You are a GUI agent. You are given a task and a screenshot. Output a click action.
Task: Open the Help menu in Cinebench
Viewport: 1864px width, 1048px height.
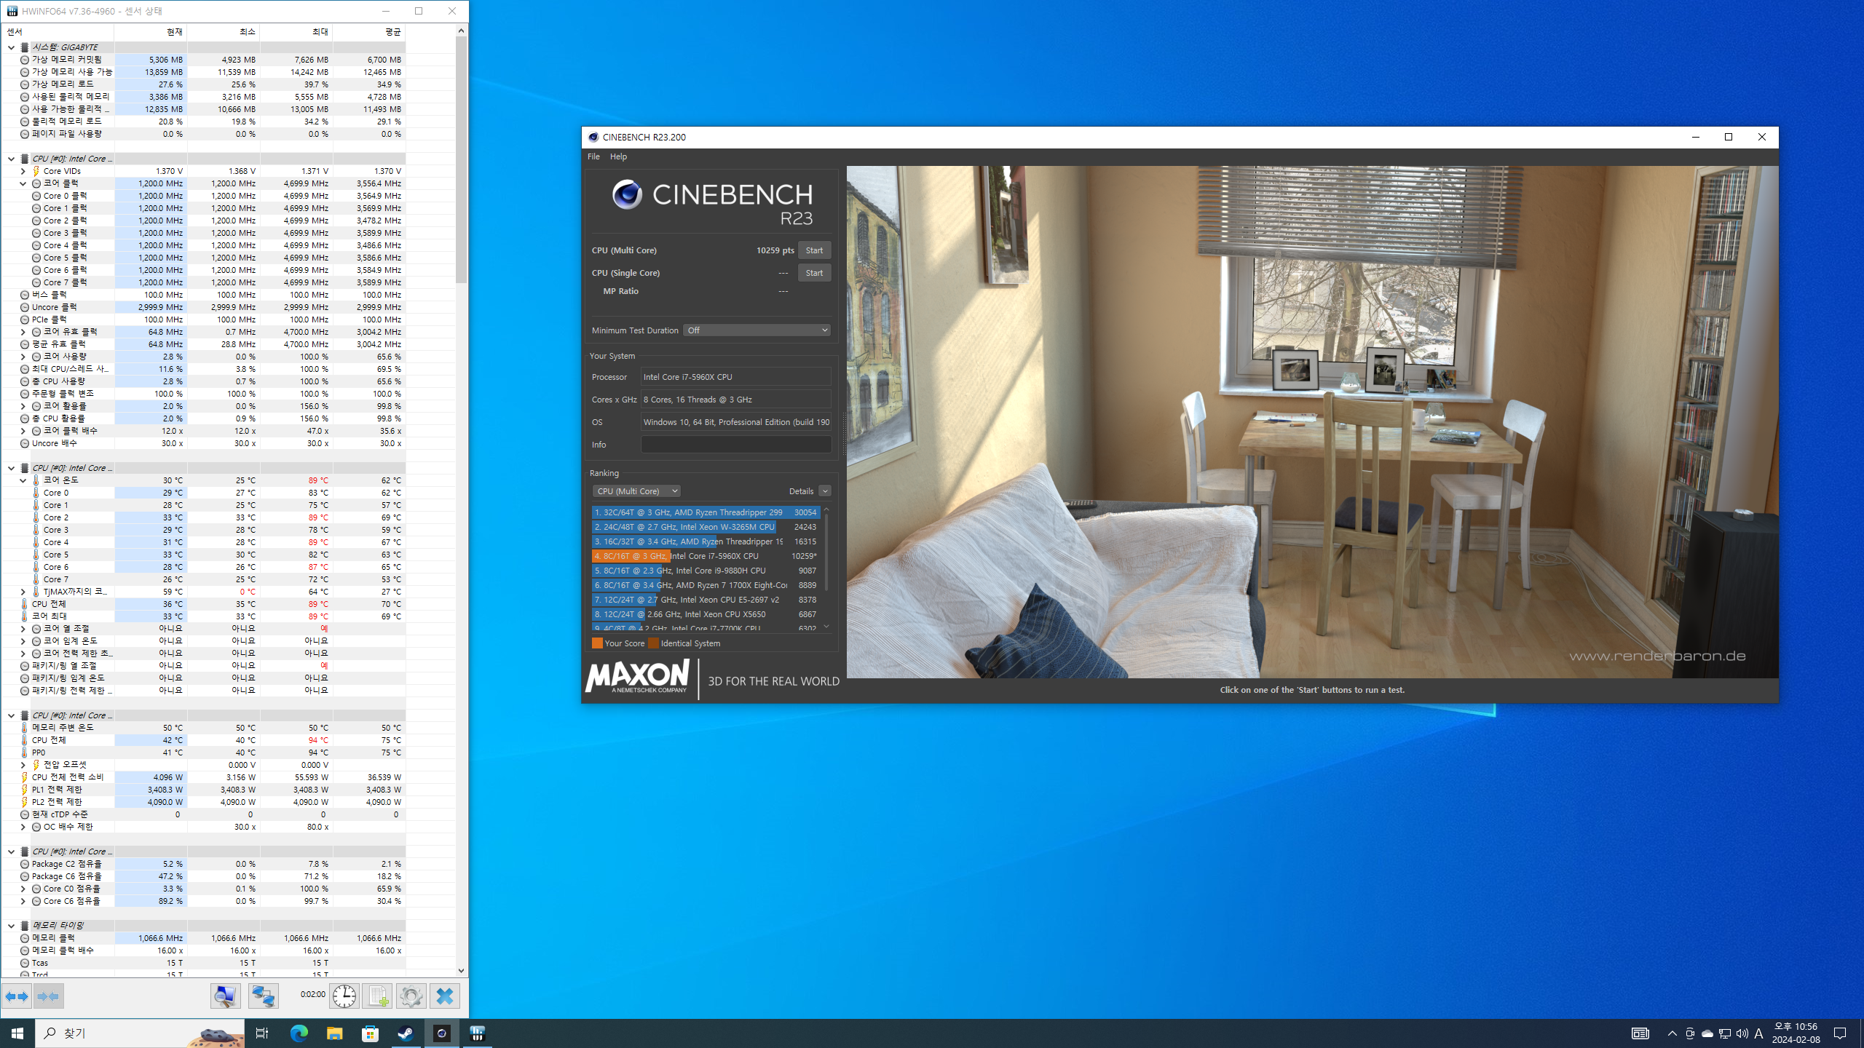point(618,156)
